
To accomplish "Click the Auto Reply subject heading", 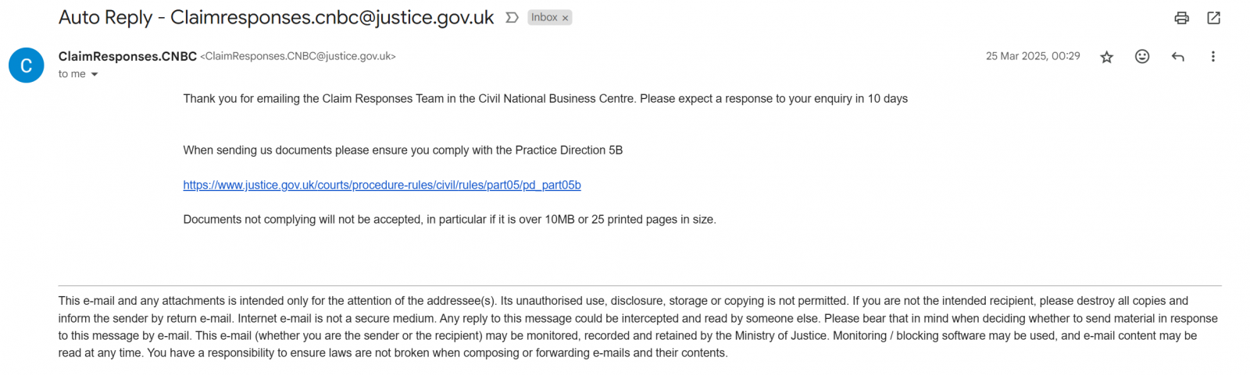I will click(x=277, y=17).
